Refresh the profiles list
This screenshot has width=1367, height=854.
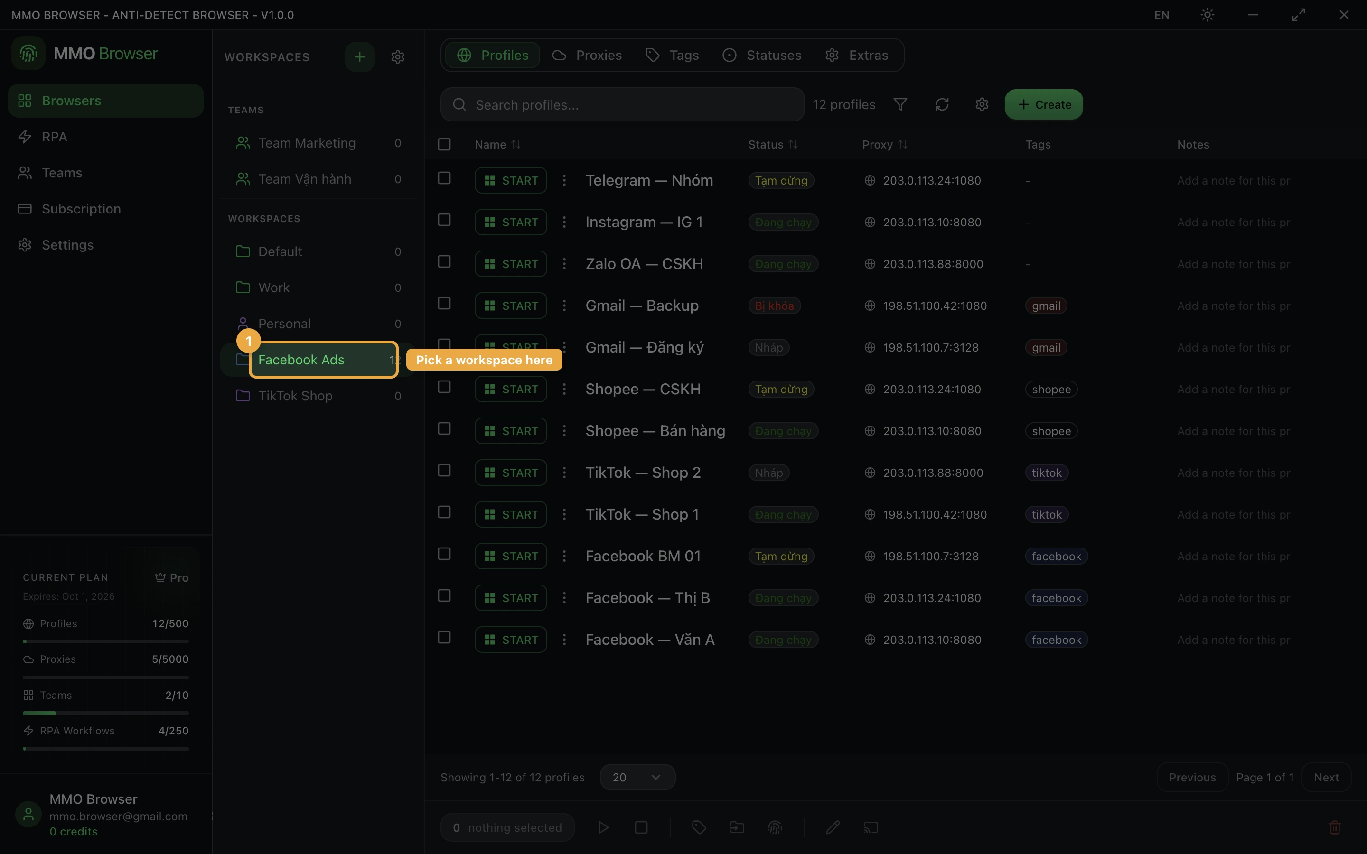coord(942,104)
